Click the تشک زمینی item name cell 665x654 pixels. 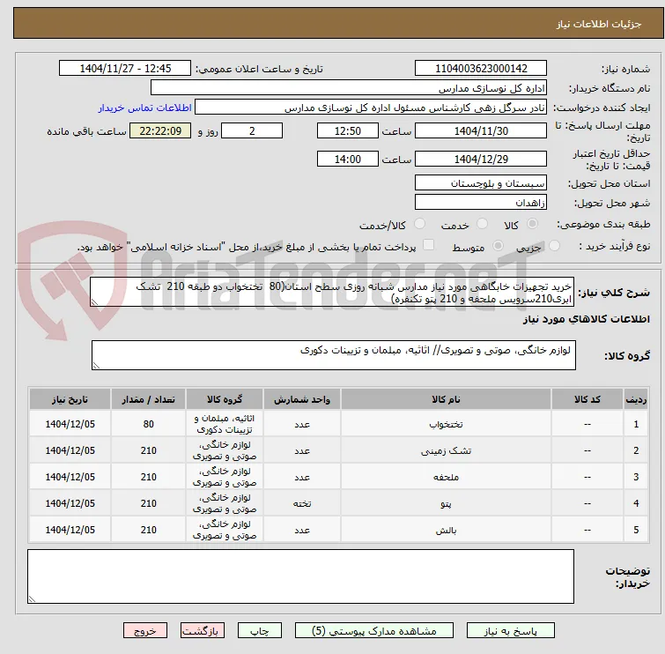point(446,450)
